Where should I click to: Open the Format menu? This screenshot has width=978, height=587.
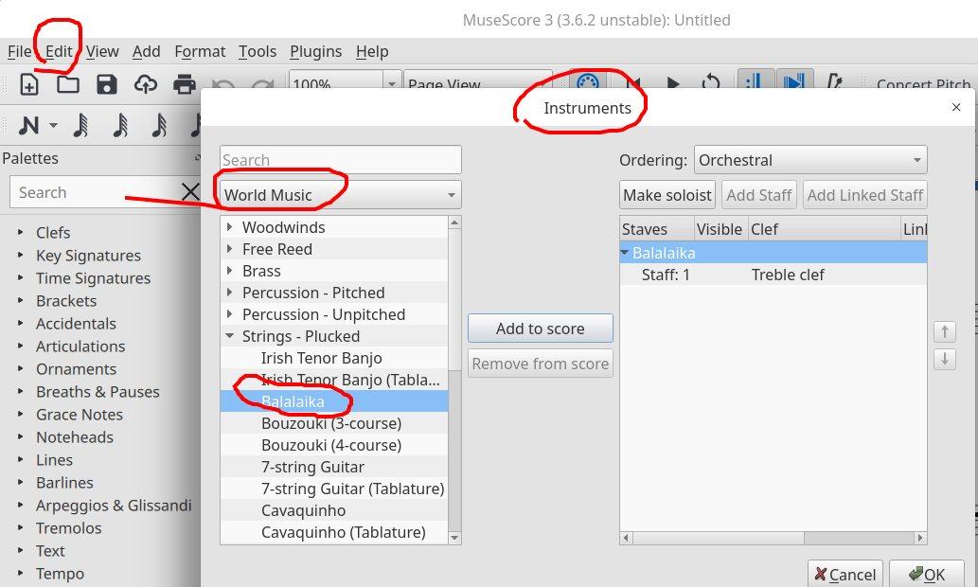click(x=200, y=51)
